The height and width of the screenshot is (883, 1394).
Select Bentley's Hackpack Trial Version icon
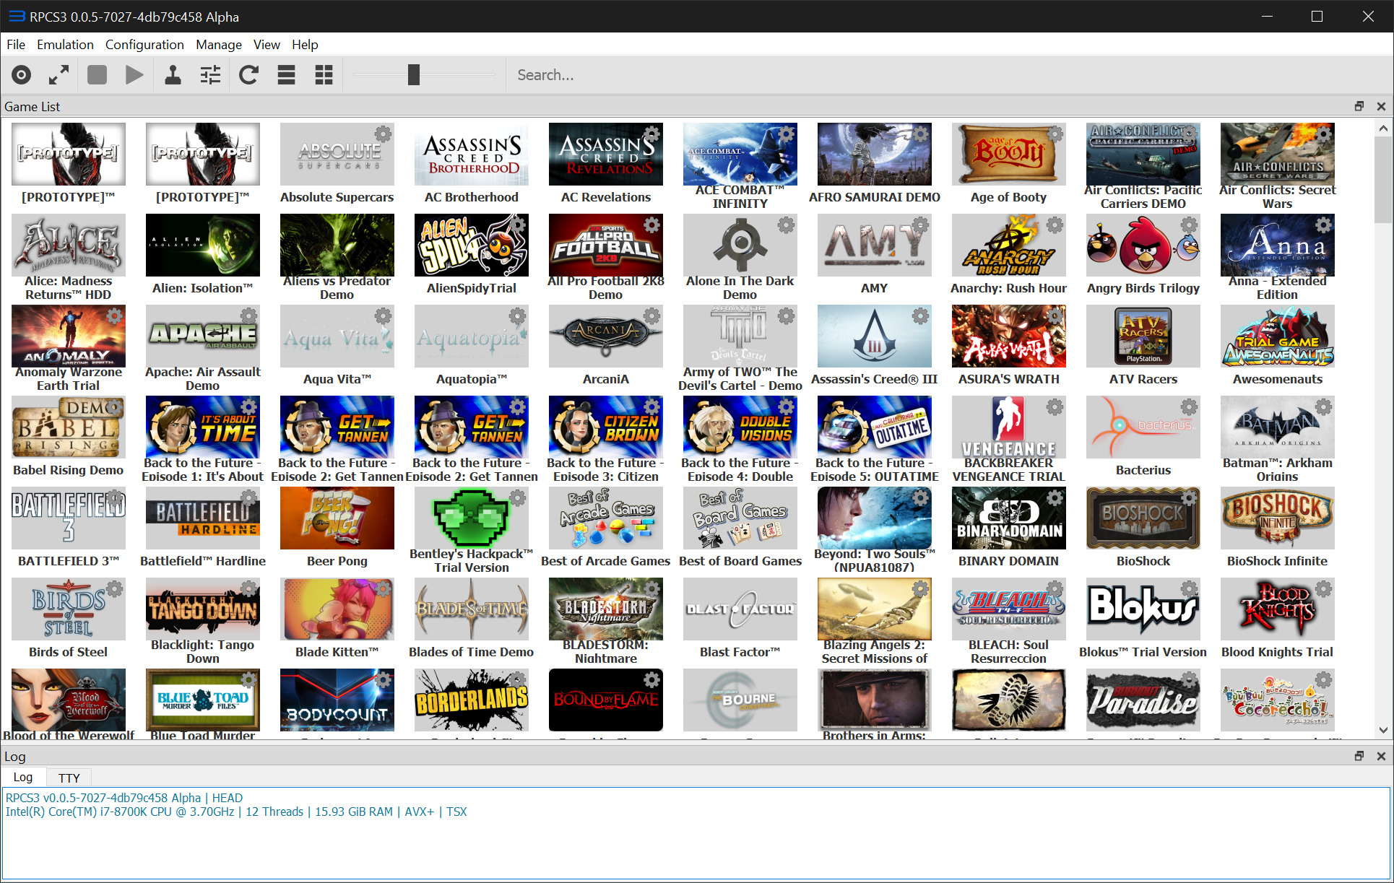(472, 518)
